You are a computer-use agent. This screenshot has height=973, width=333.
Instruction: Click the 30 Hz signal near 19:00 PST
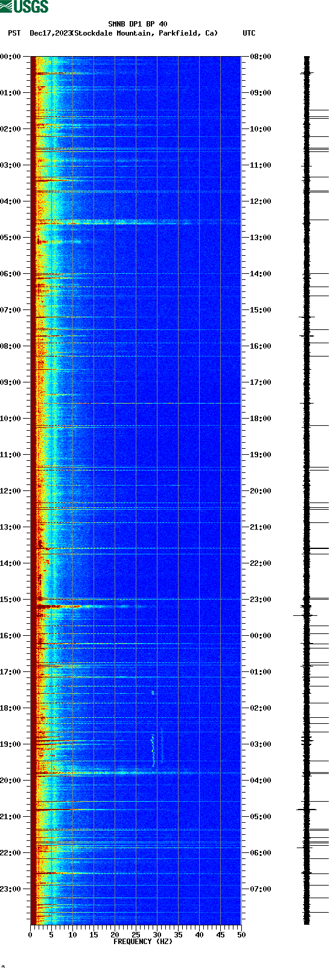[x=153, y=750]
